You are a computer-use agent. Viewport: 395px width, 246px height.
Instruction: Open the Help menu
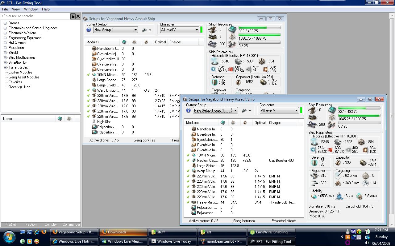pos(46,9)
